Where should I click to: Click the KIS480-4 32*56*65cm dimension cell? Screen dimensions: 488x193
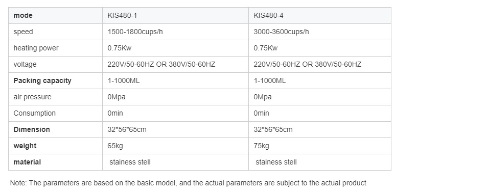click(x=320, y=129)
